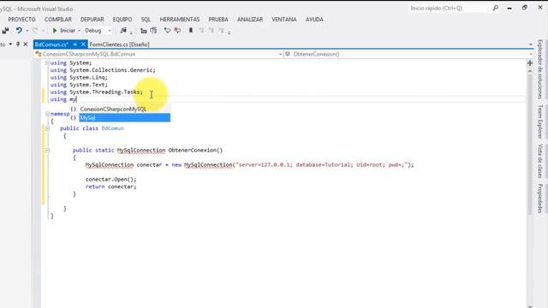Collapse the using directives region
The image size is (548, 308).
47,62
